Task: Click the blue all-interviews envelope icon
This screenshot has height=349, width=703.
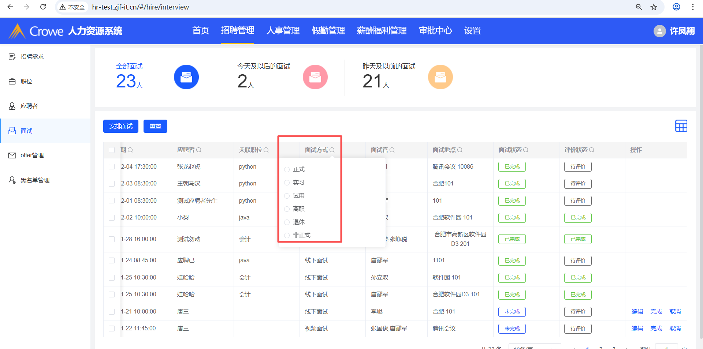Action: pos(186,77)
